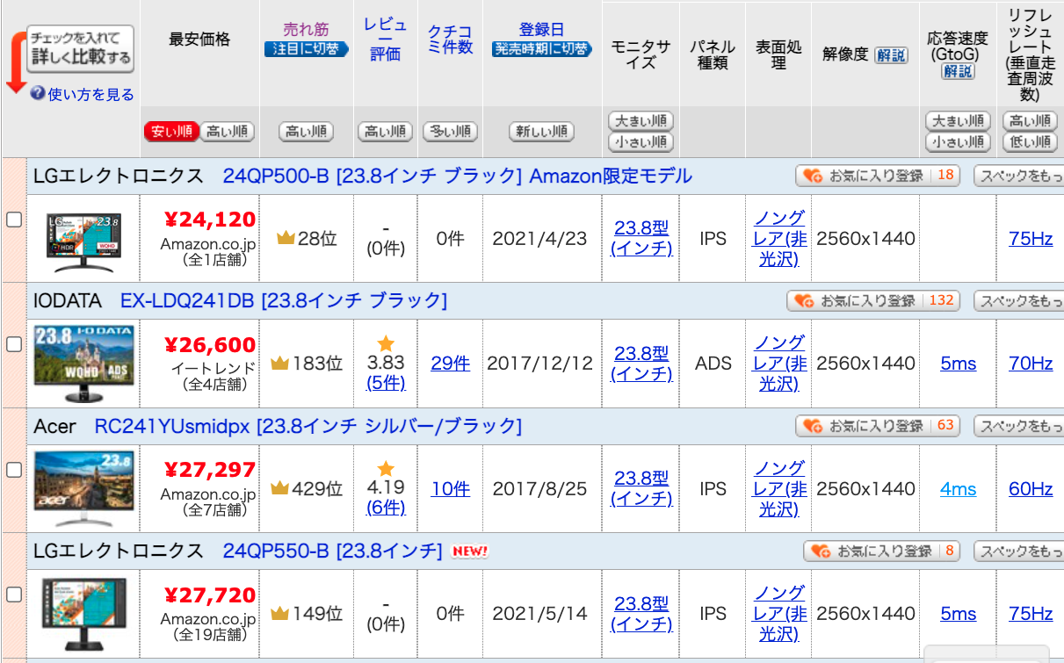Open the 70Hz refresh rate link
Screen dimensions: 1064x663
pos(1031,363)
